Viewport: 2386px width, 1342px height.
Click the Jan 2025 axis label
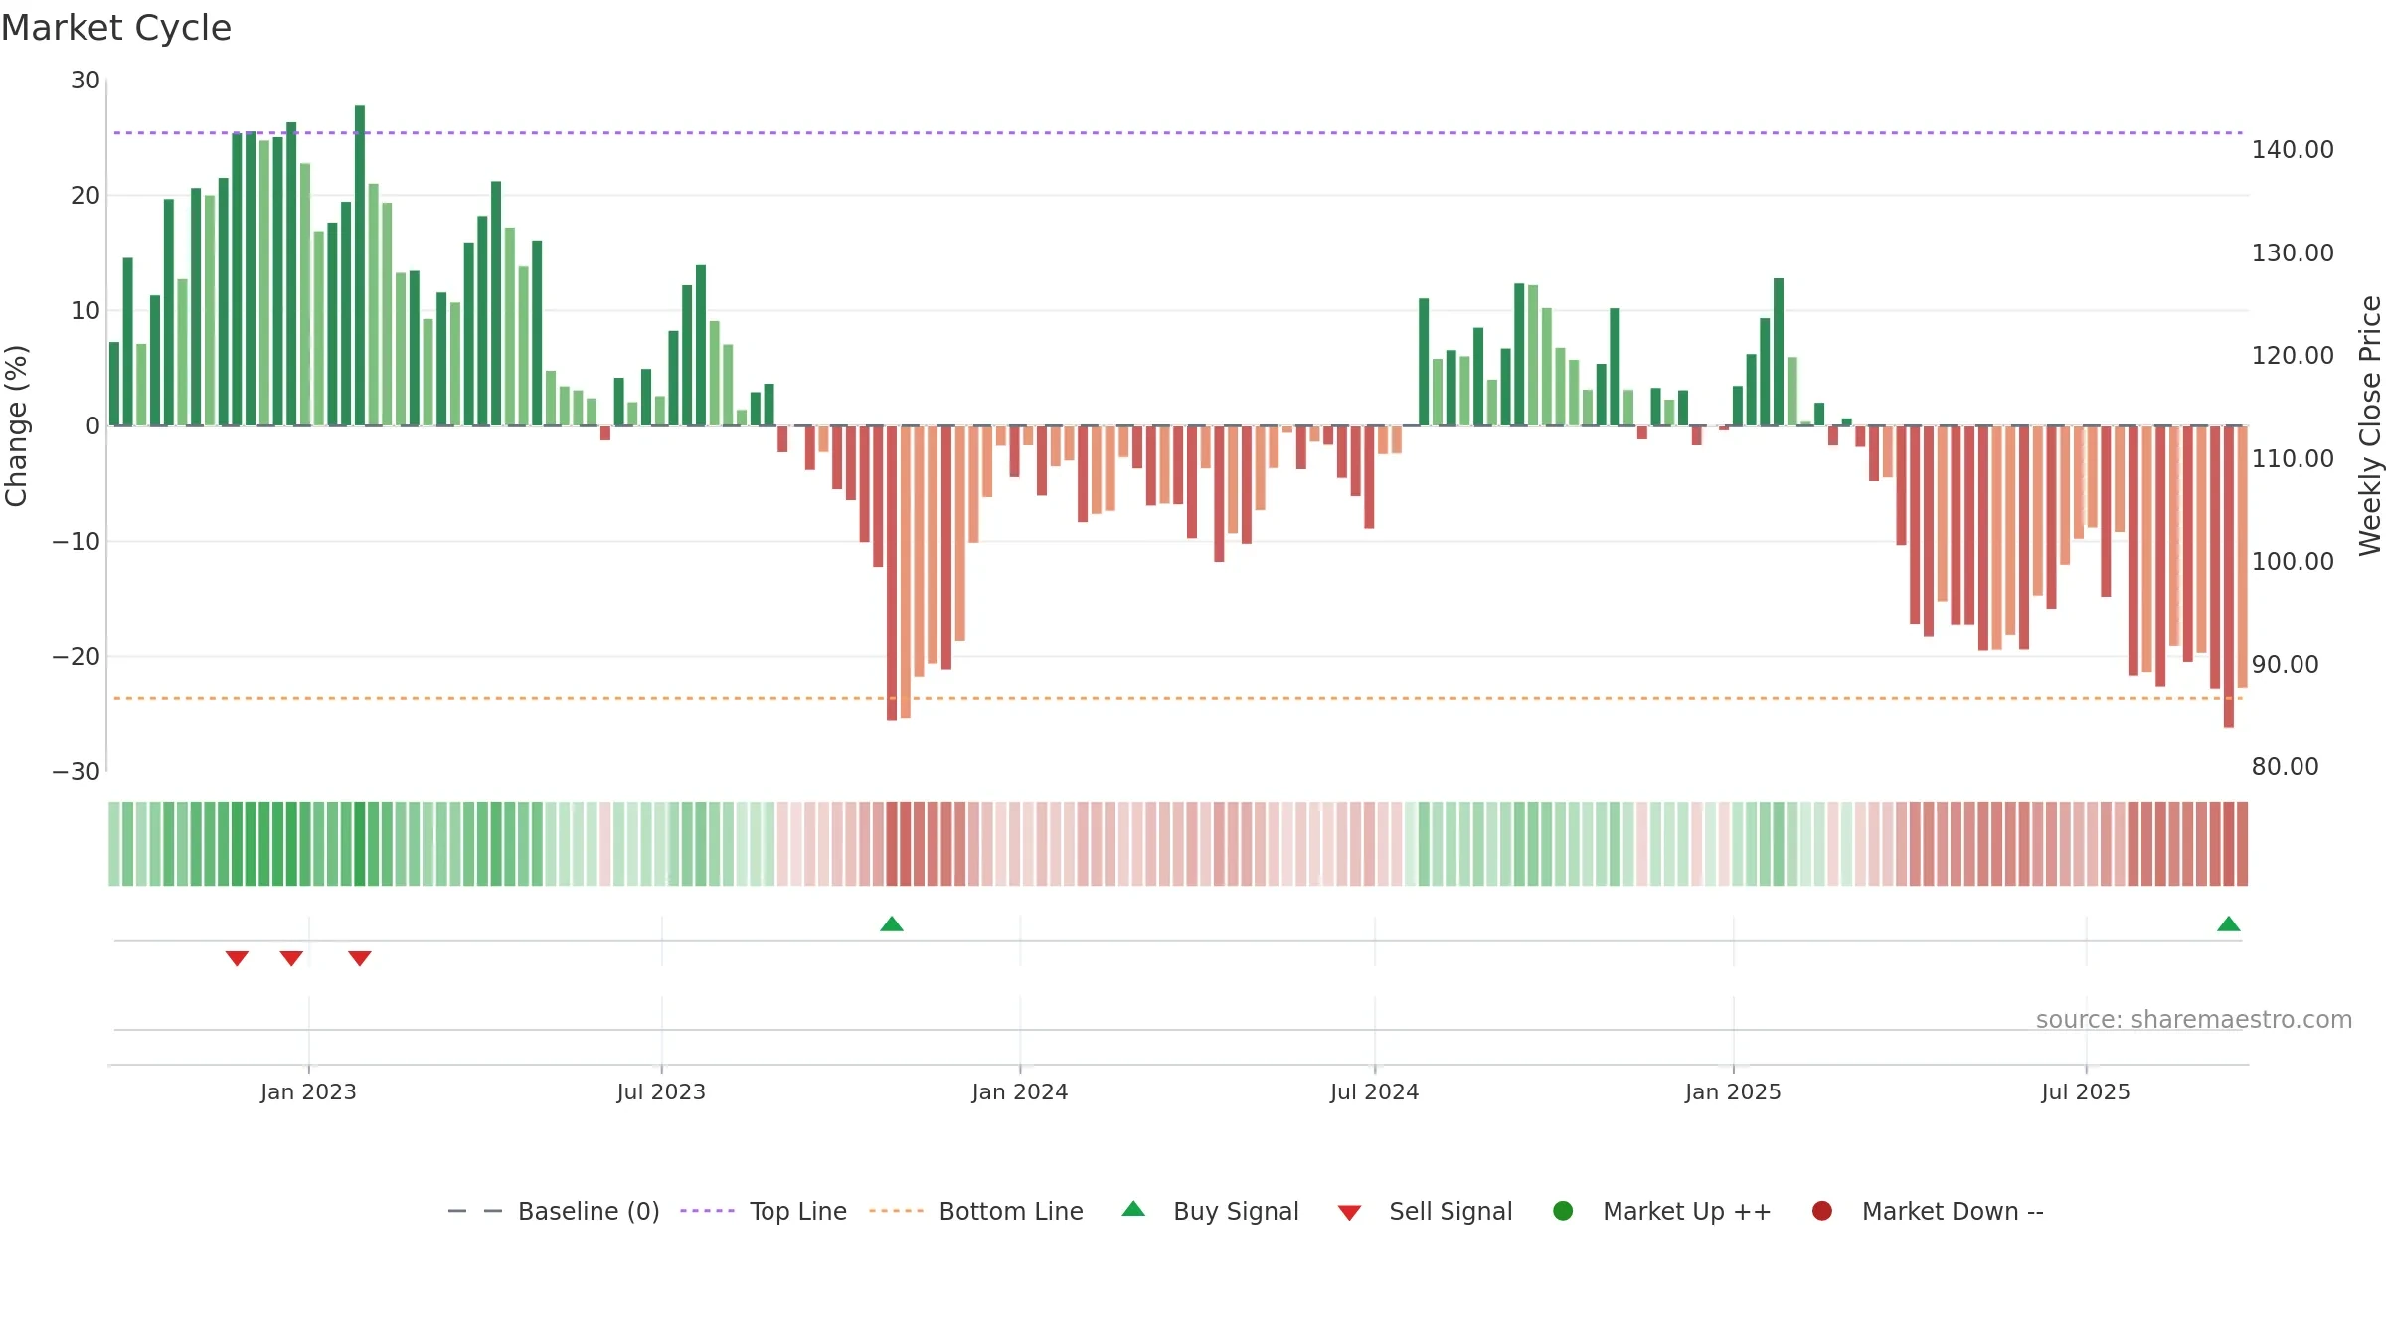pyautogui.click(x=1733, y=1091)
